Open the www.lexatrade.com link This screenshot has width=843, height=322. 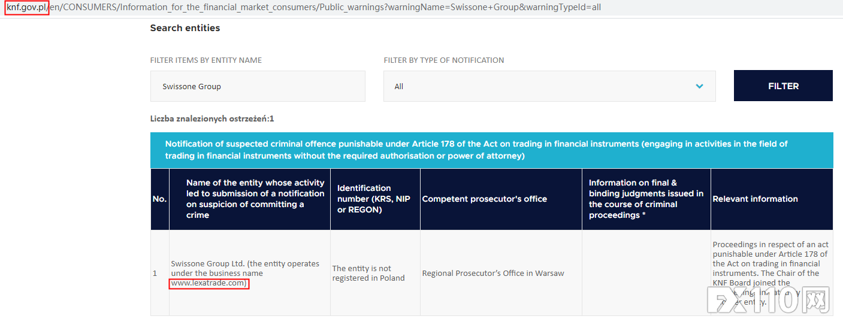click(x=209, y=283)
